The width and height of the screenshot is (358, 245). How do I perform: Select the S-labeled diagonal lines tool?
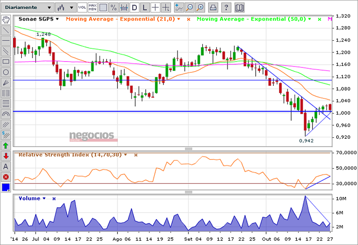point(6,135)
